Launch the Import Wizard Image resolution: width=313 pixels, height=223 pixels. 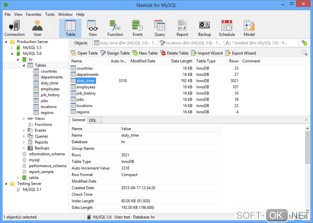click(207, 53)
